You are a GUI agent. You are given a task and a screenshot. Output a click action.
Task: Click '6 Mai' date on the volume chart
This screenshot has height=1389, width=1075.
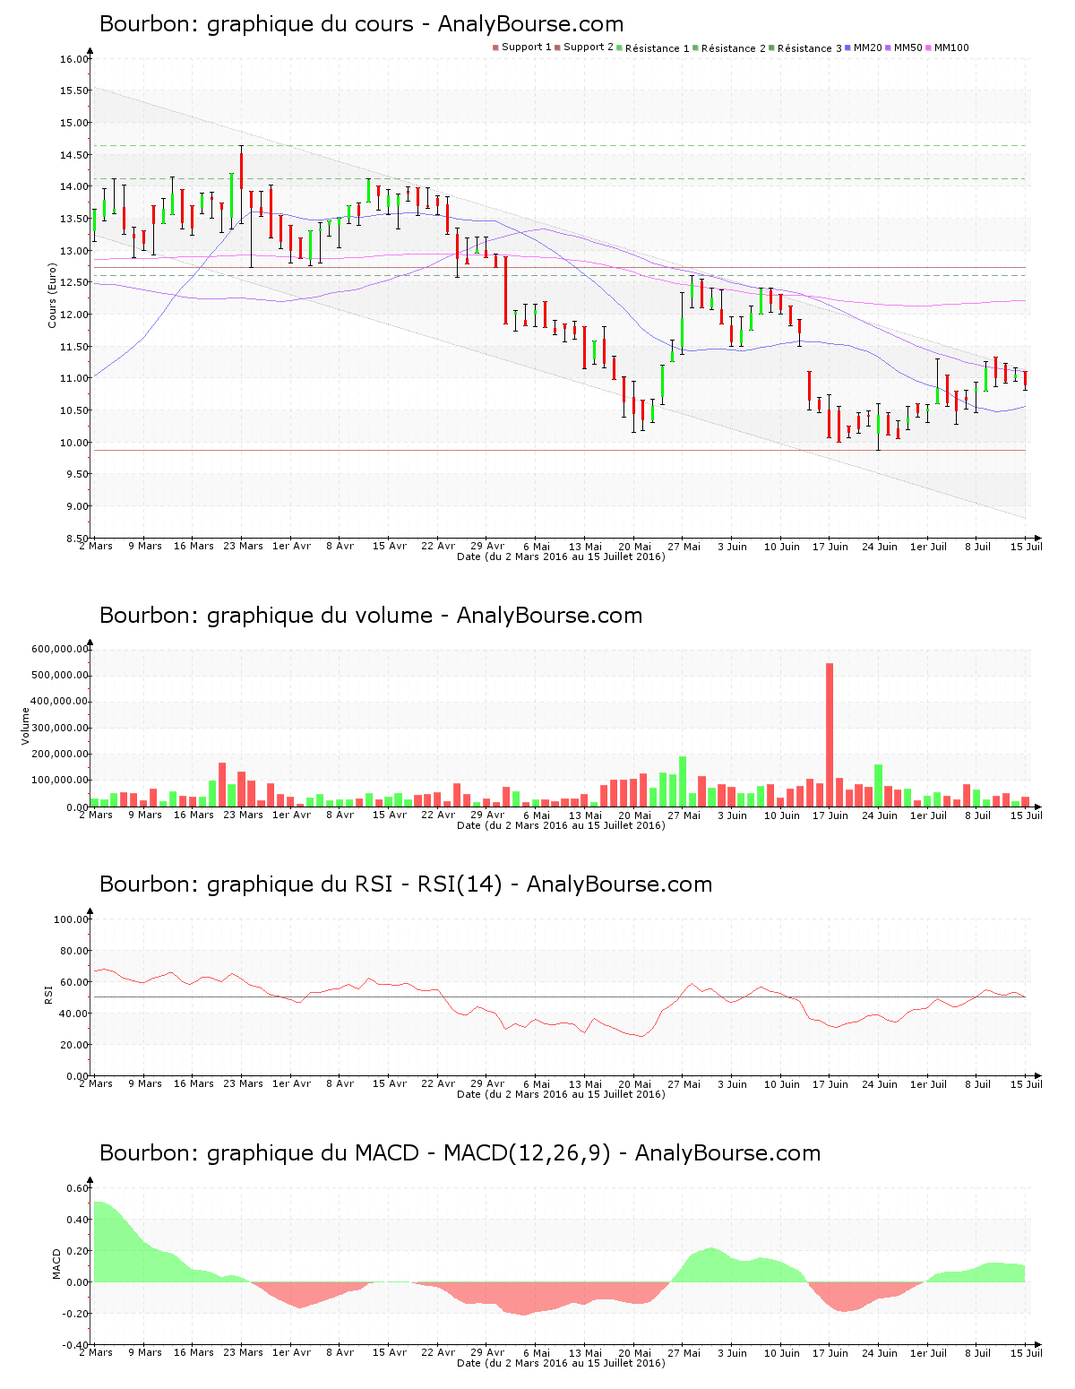537,815
